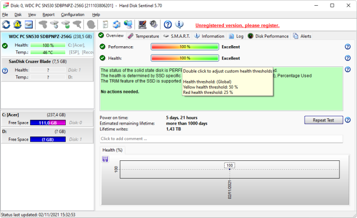Select the SanDisk Cruzer Blade disk entry
Screen dimensions: 357x218
[x=47, y=70]
